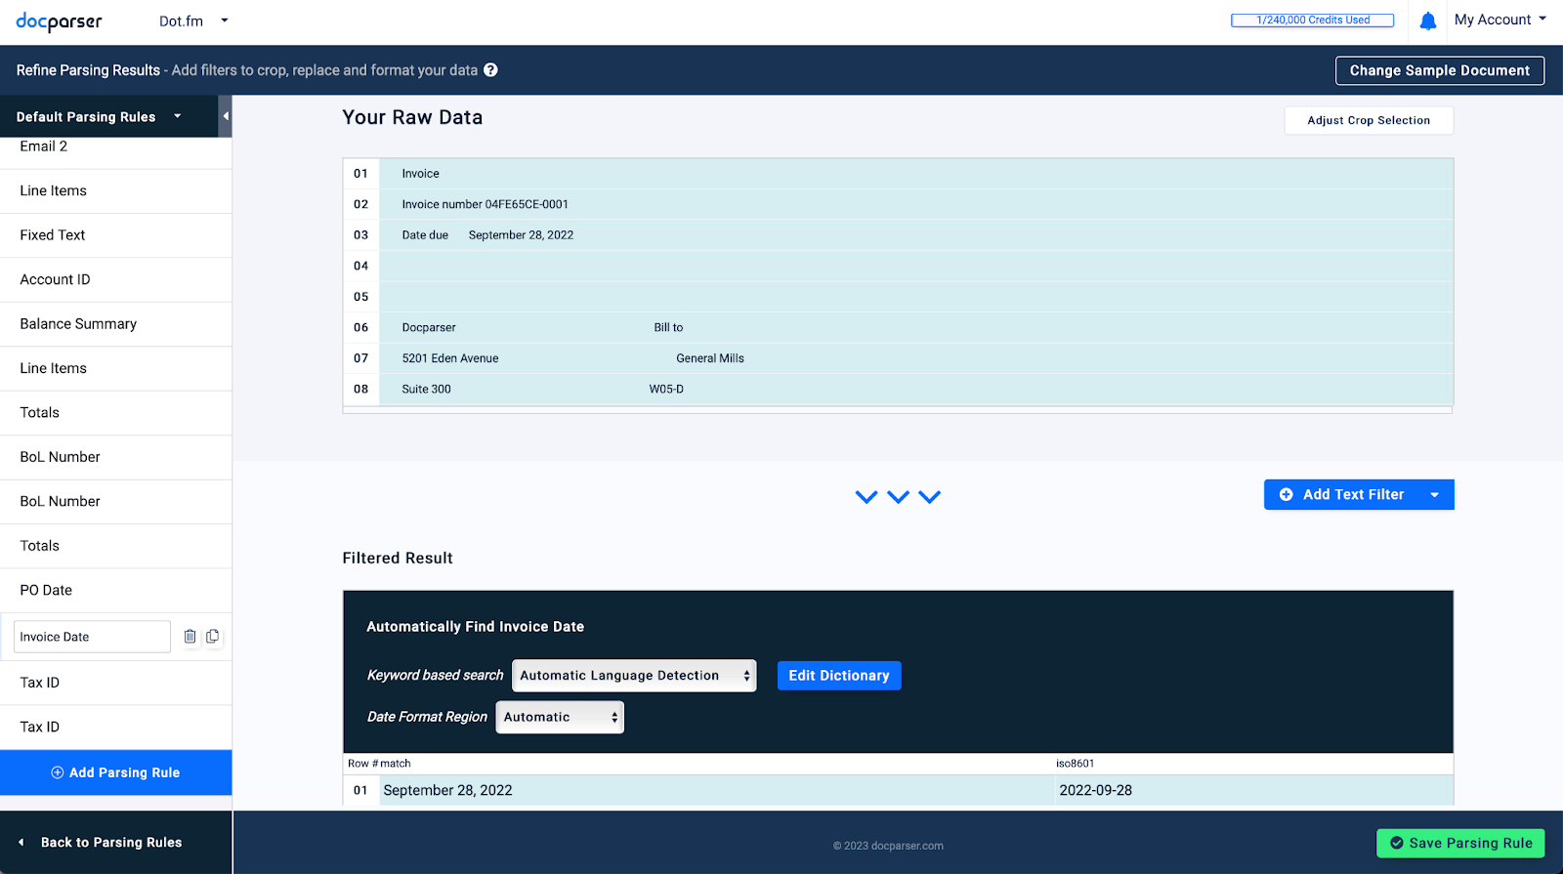Open Automatic Language Detection dropdown
The image size is (1563, 874).
click(634, 676)
